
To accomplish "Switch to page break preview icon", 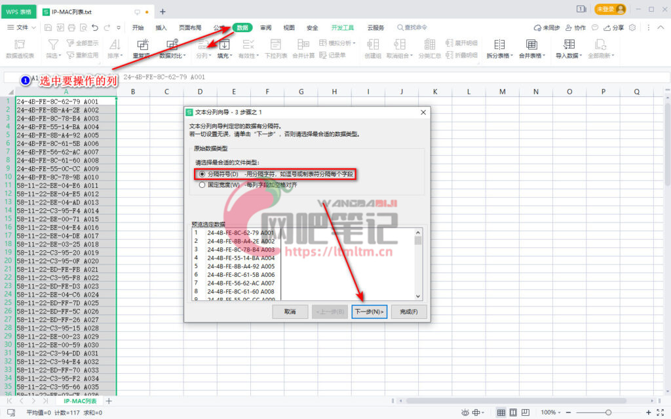I will [525, 412].
